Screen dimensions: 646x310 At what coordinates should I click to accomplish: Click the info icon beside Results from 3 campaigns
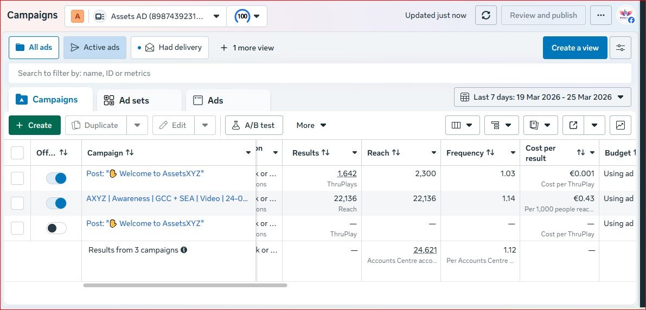[184, 250]
